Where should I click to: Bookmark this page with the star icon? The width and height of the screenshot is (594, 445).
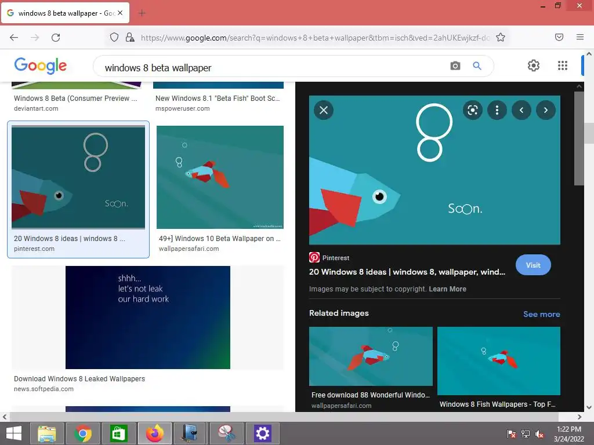[x=501, y=37]
